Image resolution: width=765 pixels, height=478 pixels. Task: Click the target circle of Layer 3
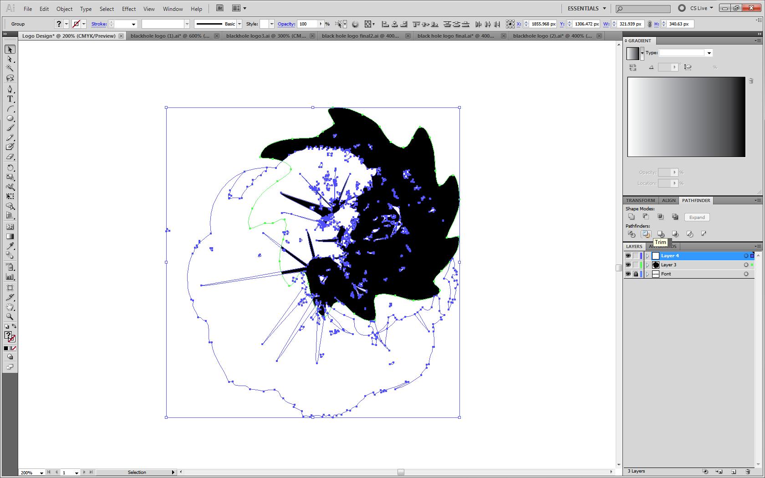click(x=746, y=265)
